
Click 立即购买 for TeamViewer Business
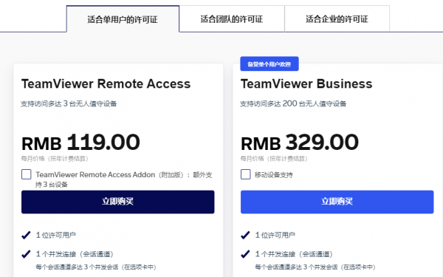coord(337,202)
